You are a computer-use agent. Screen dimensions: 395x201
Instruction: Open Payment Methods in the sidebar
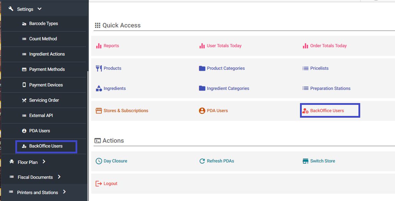click(47, 69)
